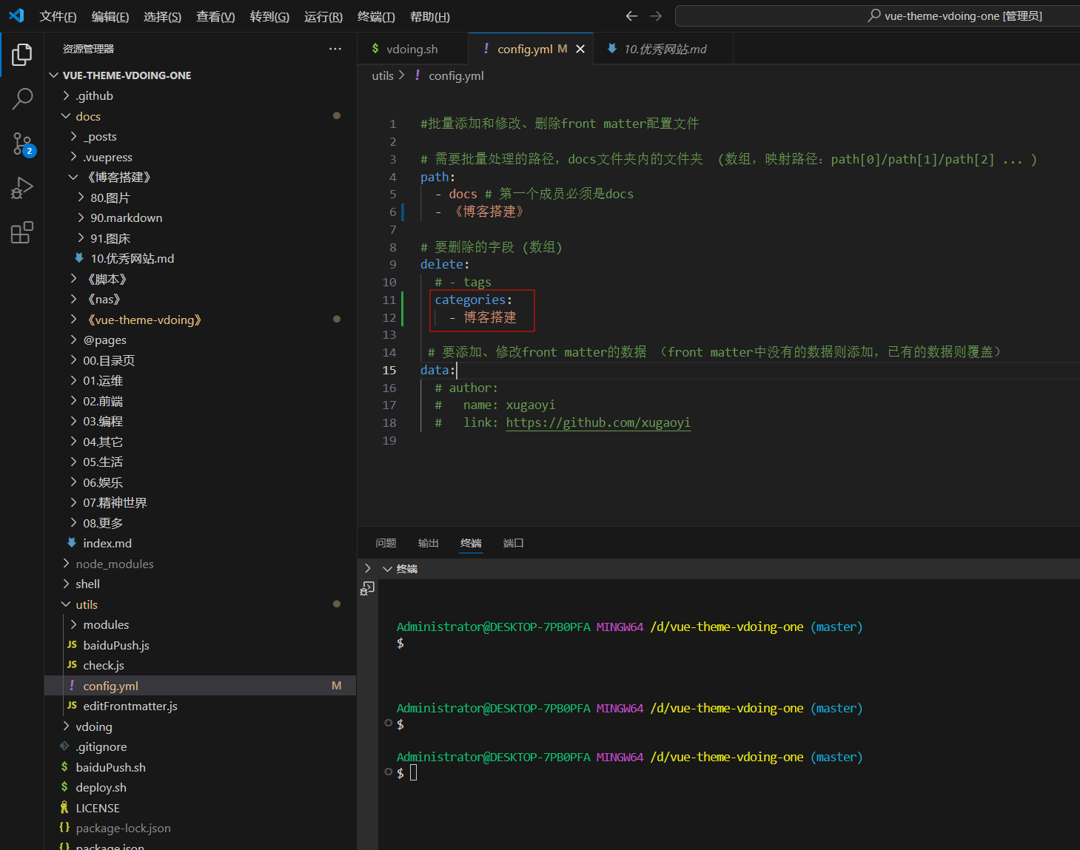Open check.js in the file tree

point(200,665)
